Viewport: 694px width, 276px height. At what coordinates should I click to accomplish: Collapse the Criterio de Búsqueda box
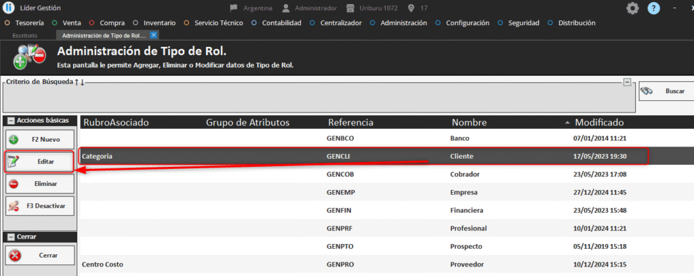(x=627, y=82)
